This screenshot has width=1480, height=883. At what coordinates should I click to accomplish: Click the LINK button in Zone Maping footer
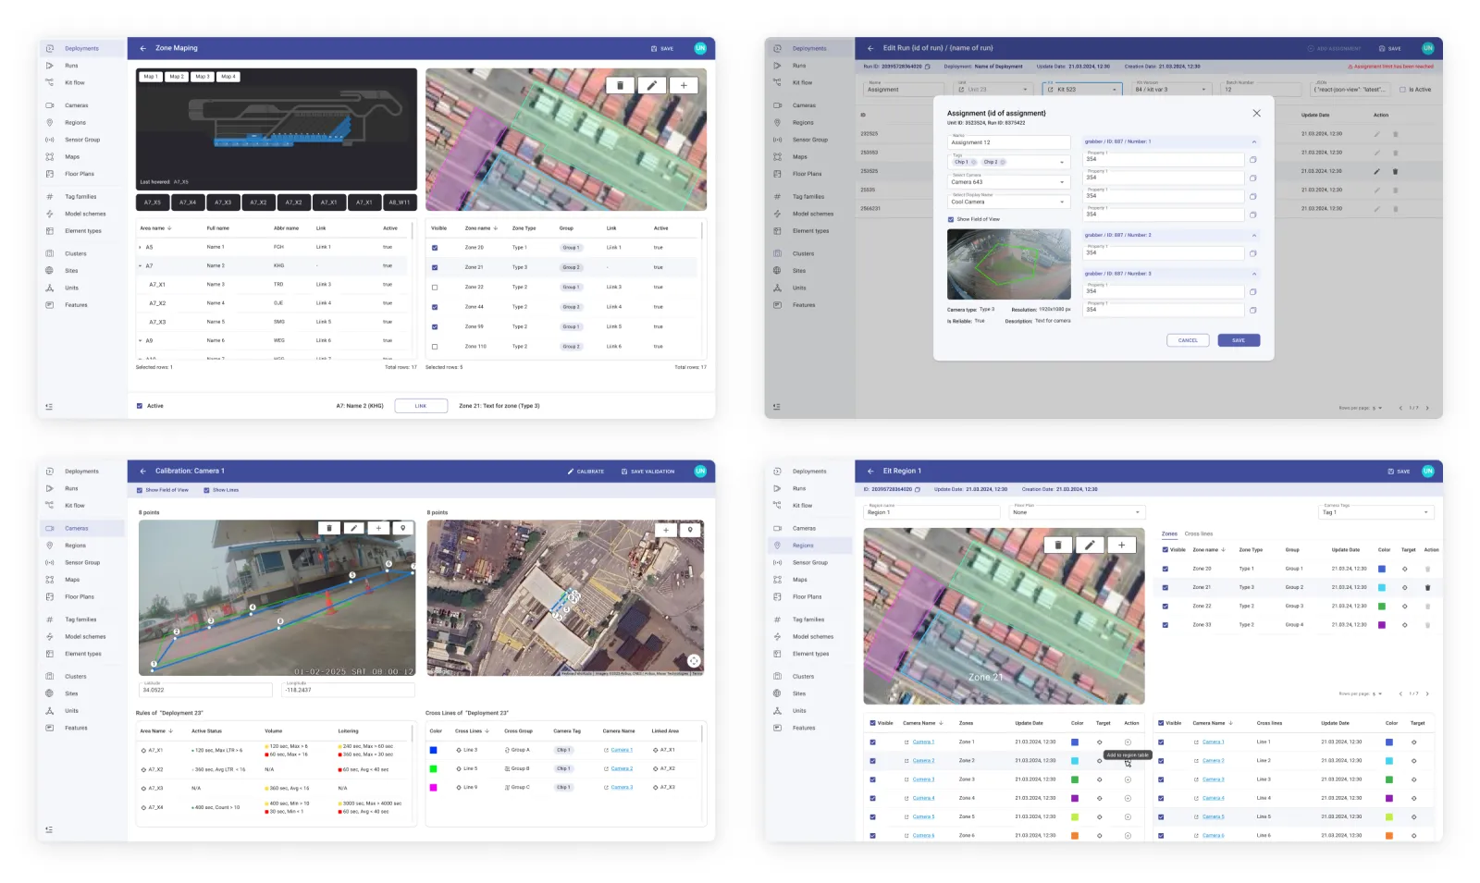coord(421,406)
